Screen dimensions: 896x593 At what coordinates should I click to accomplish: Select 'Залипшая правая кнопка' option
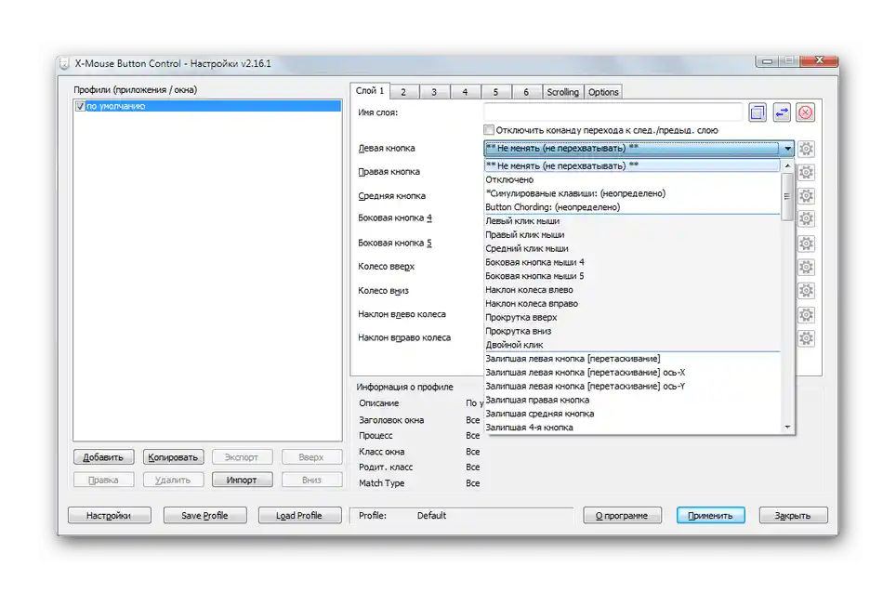point(632,400)
